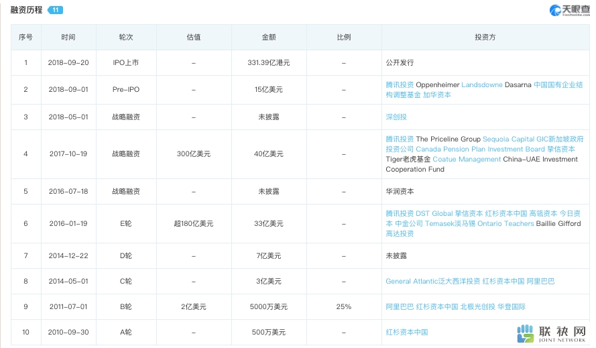The width and height of the screenshot is (596, 348).
Task: Select the 5000万美元 amount cell
Action: [269, 306]
